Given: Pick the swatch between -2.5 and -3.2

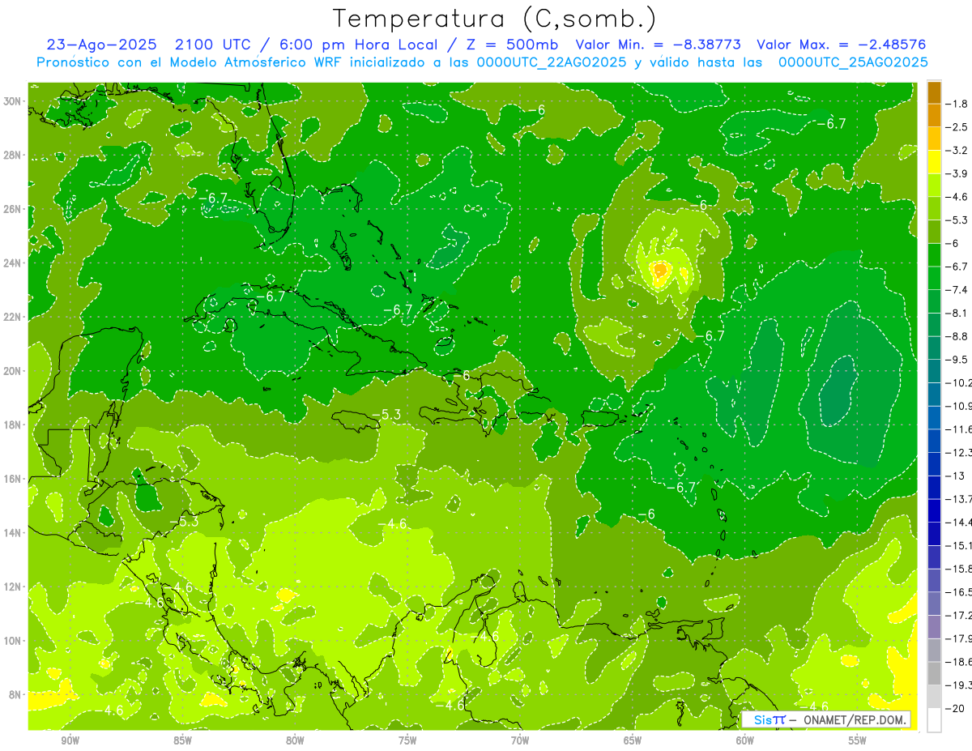Looking at the screenshot, I should click(x=934, y=139).
